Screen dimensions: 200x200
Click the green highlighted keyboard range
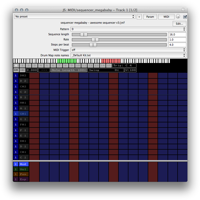67,61
